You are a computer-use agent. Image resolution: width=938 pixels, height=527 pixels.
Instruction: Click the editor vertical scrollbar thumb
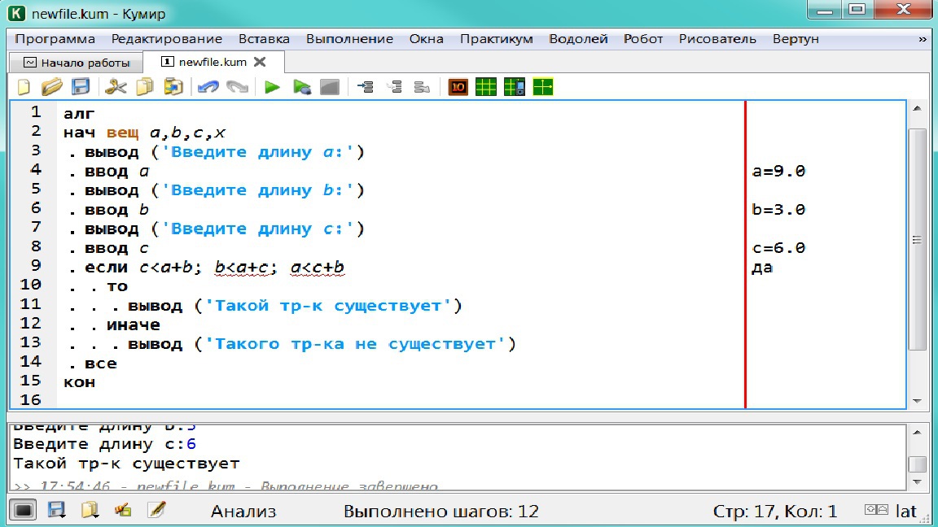(917, 239)
